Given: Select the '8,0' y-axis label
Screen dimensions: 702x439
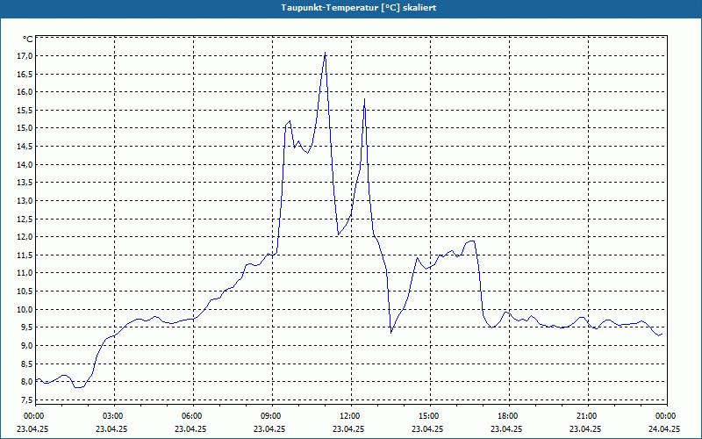Looking at the screenshot, I should 27,382.
